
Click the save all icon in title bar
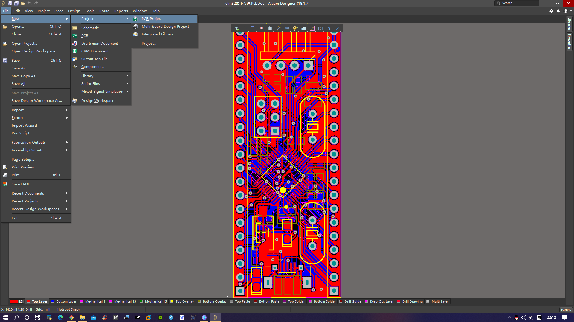pyautogui.click(x=16, y=3)
